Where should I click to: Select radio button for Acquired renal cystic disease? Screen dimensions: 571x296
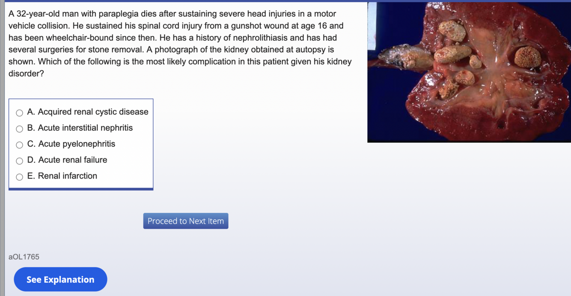tap(19, 113)
